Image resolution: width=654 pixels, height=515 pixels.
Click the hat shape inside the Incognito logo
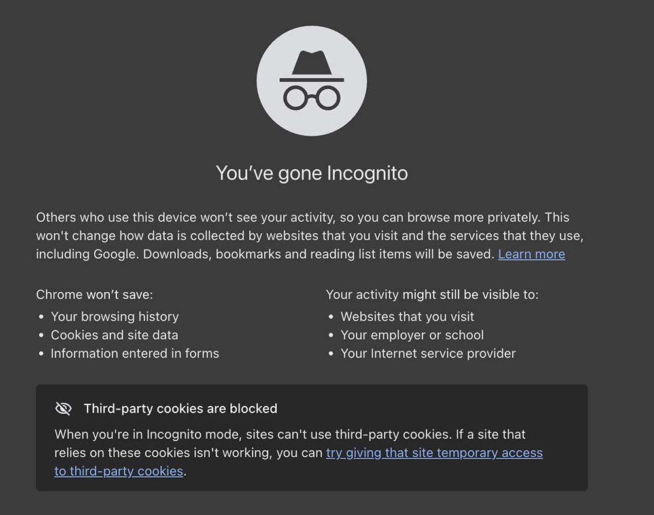[311, 64]
